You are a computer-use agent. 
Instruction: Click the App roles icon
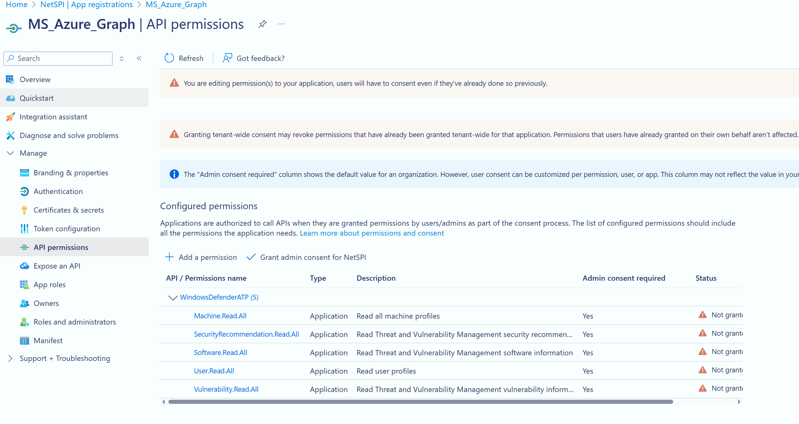[x=24, y=284]
